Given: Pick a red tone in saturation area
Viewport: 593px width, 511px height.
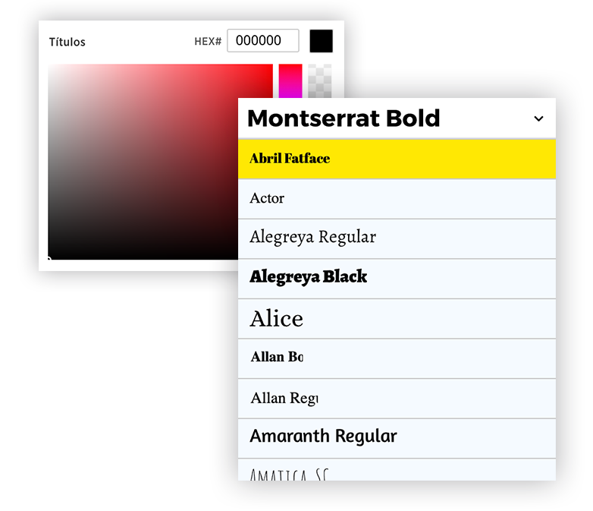Looking at the screenshot, I should click(x=250, y=84).
